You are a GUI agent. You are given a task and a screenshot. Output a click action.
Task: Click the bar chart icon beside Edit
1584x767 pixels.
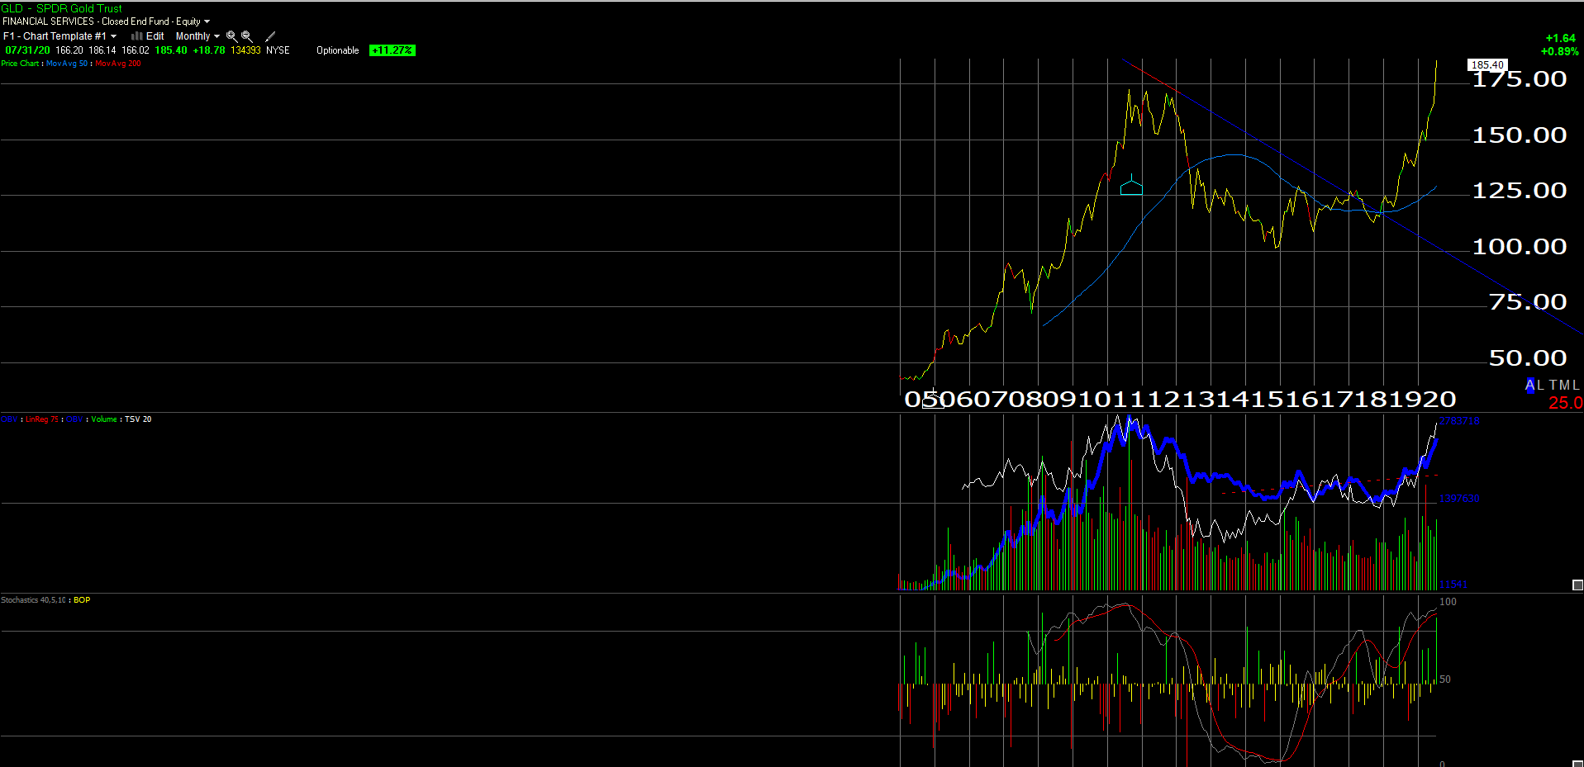[136, 36]
